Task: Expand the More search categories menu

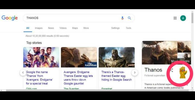Action: (x=86, y=28)
